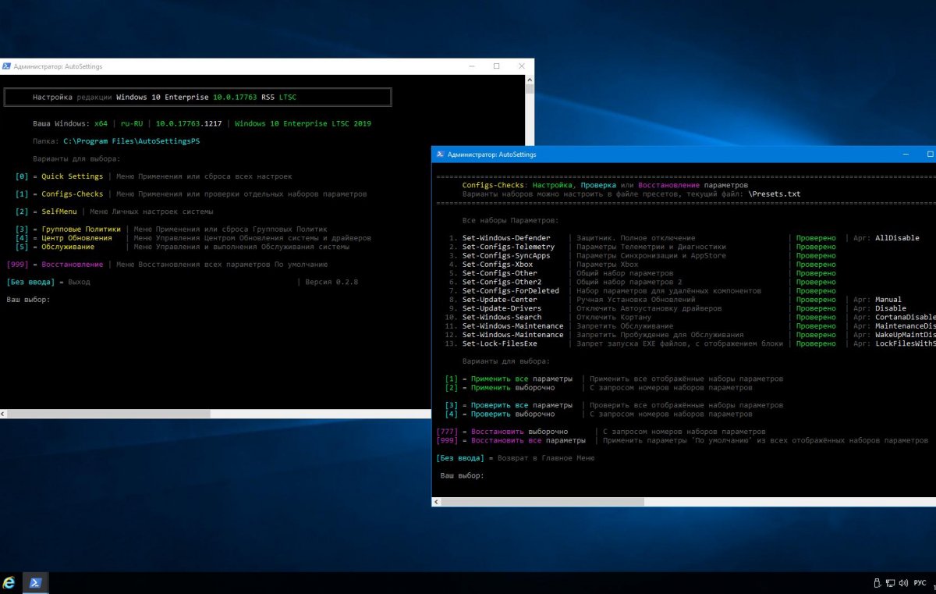Click the 'Все наборы Параметров:' heading

pyautogui.click(x=510, y=221)
